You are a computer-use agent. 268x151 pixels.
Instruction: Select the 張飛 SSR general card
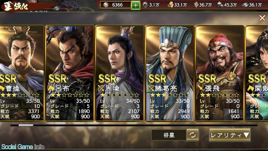point(219,73)
